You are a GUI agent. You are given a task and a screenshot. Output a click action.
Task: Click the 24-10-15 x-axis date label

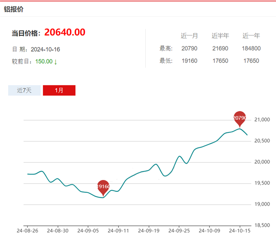pos(239,230)
